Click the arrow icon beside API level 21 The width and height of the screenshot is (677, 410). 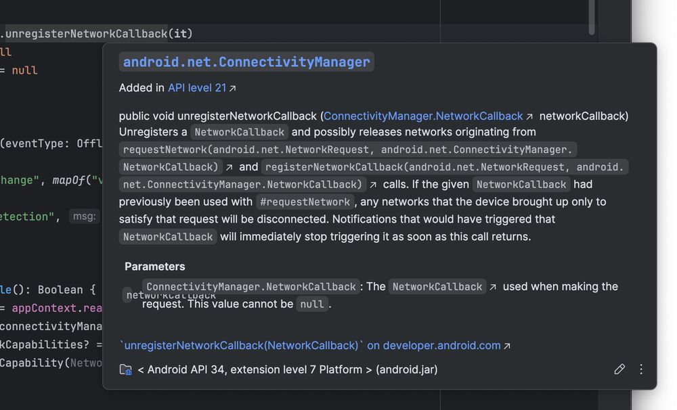click(233, 88)
